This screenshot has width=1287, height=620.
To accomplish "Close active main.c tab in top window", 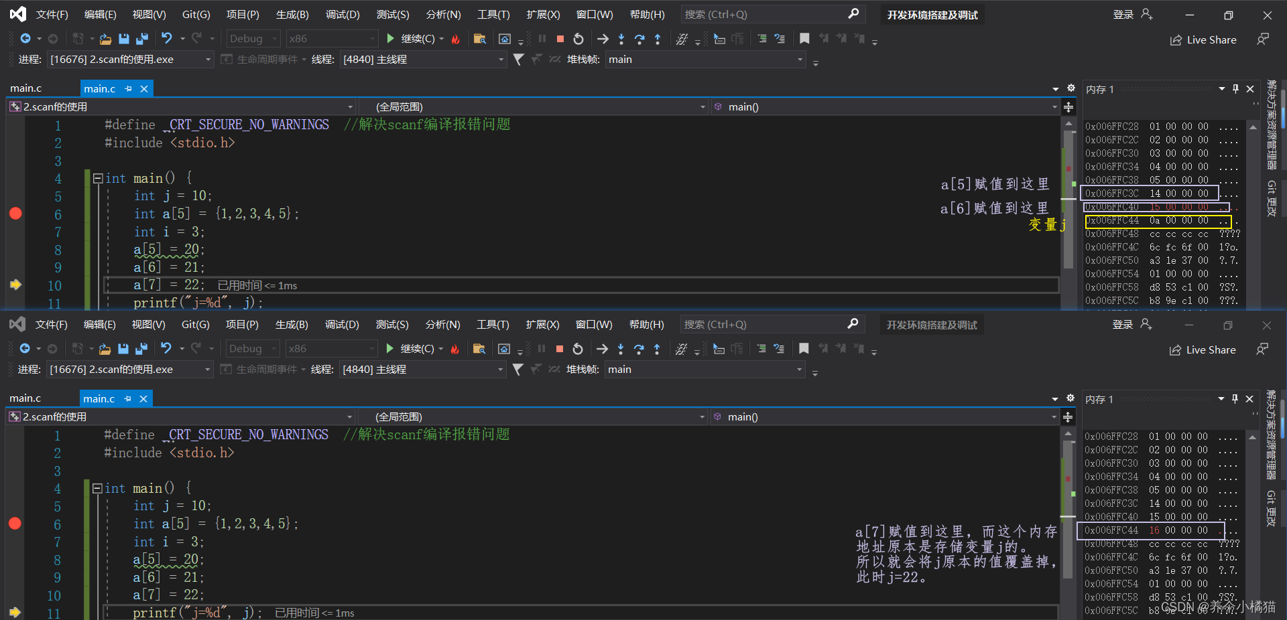I will (143, 88).
